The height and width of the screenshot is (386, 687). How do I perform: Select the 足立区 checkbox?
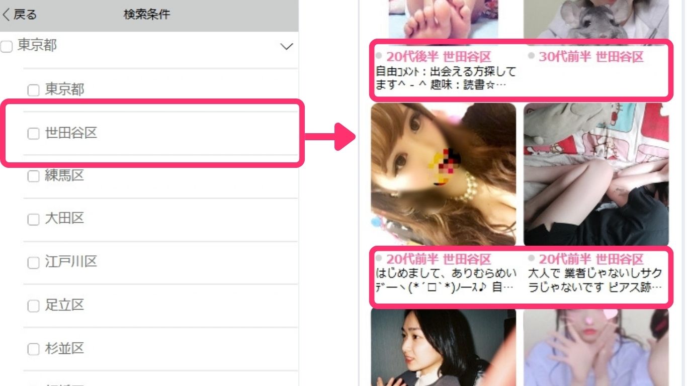(x=33, y=306)
